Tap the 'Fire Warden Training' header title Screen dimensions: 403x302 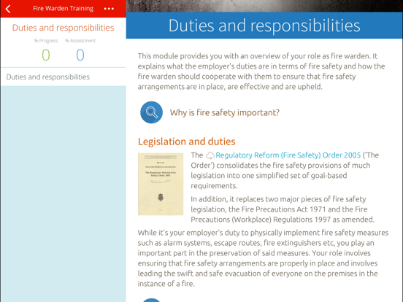pos(64,9)
